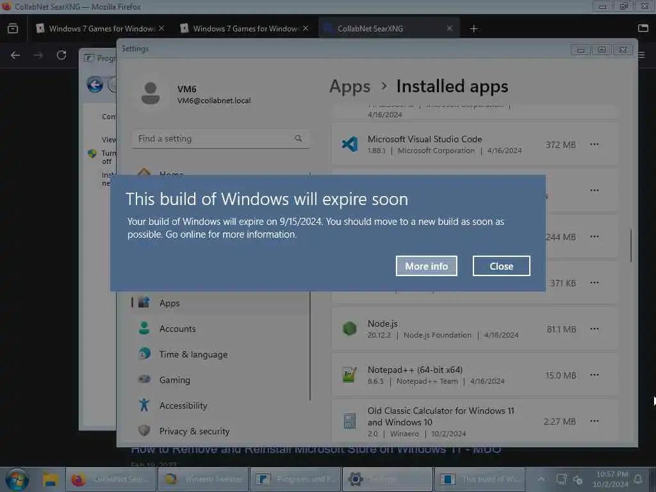Viewport: 656px width, 492px height.
Task: Click the Microsoft Visual Studio Code app name
Action: (x=425, y=139)
